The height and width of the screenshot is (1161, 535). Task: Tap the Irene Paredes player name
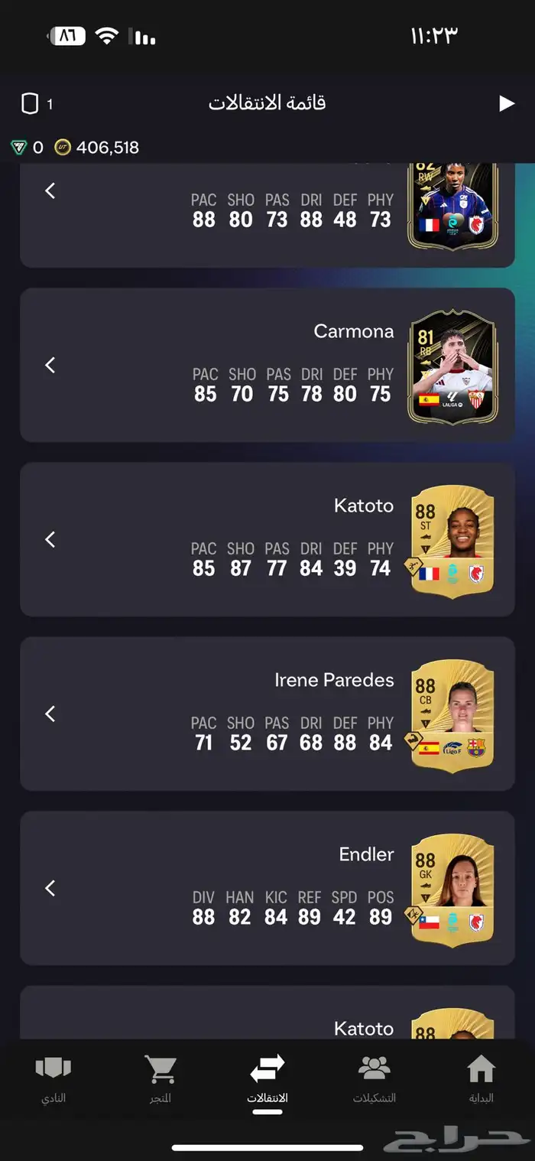[334, 680]
